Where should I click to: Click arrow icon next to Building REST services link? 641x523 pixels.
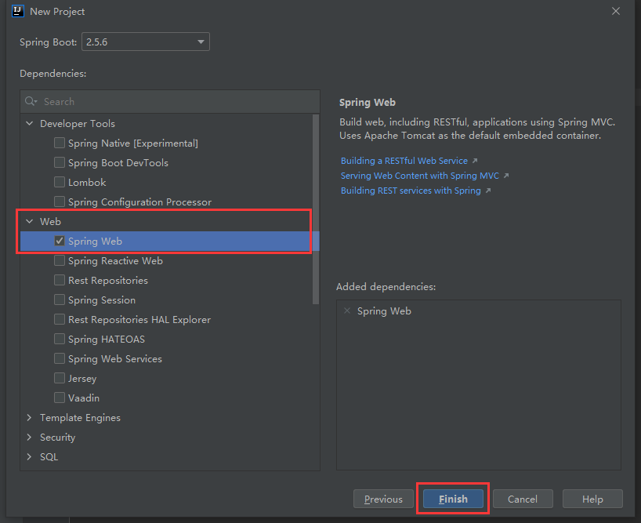tap(487, 191)
